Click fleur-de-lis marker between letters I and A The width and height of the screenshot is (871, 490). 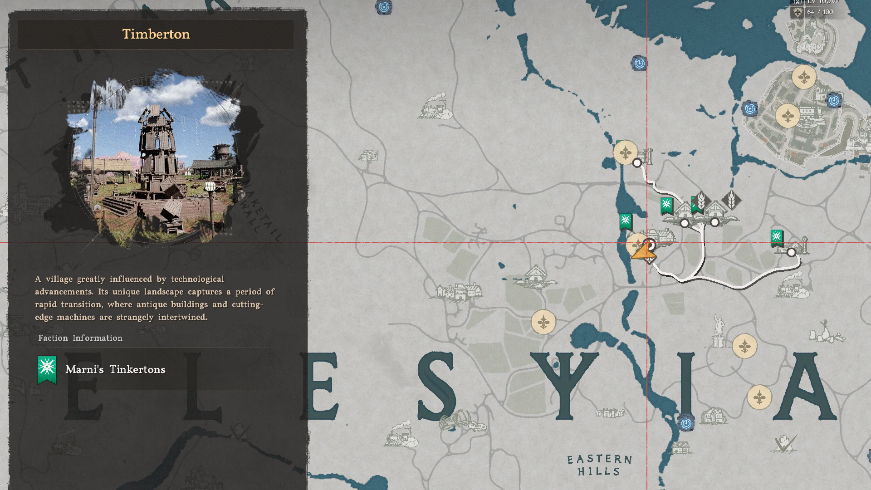tap(759, 397)
